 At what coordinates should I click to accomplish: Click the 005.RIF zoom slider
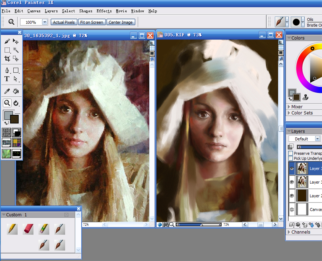pyautogui.click(x=198, y=225)
